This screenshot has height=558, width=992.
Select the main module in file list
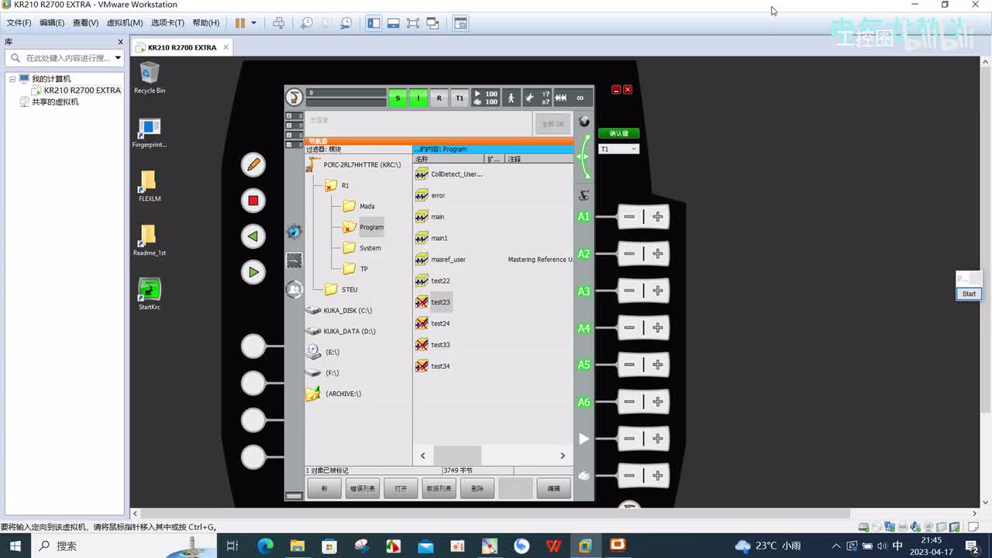430,217
